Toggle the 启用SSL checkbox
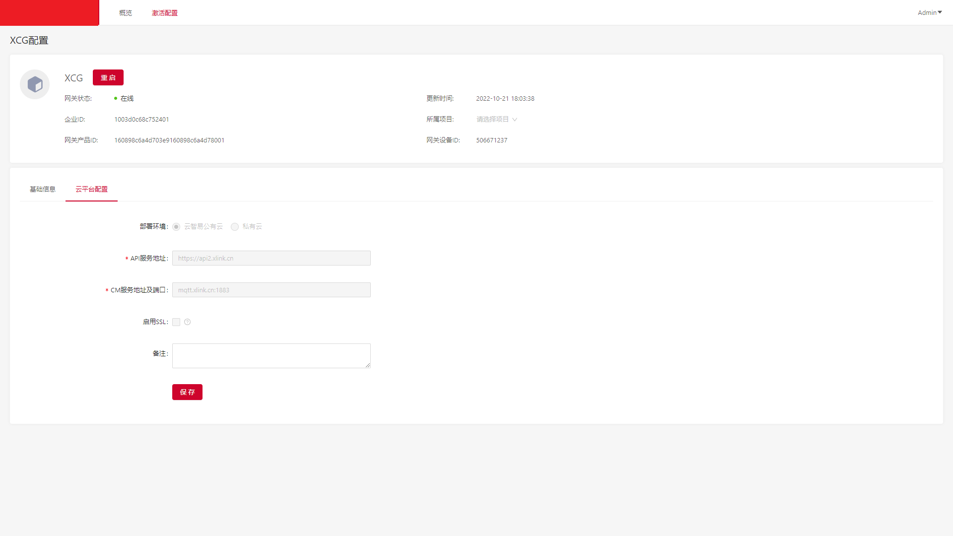Image resolution: width=953 pixels, height=536 pixels. [x=176, y=322]
